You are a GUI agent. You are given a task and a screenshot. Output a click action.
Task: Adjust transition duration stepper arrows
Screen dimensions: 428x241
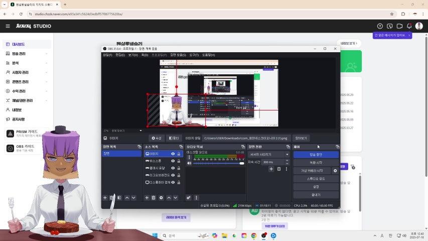pos(287,162)
